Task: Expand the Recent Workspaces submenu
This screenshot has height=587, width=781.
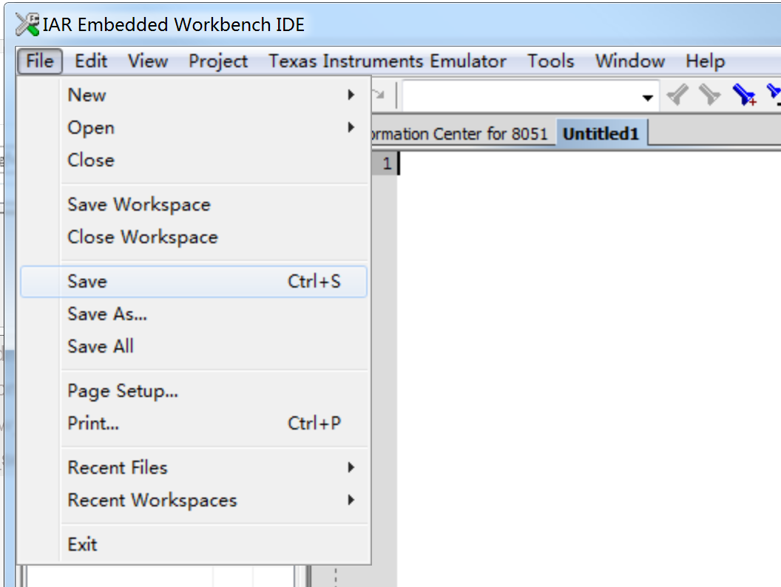Action: pyautogui.click(x=195, y=500)
